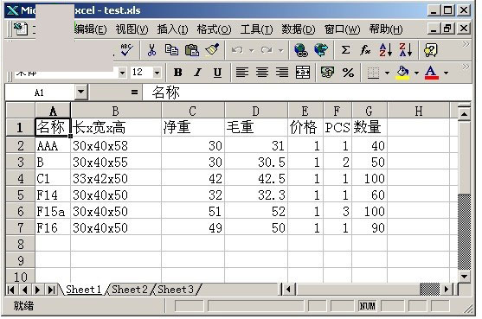Go to the next sheet tab
482x319 pixels.
click(38, 290)
